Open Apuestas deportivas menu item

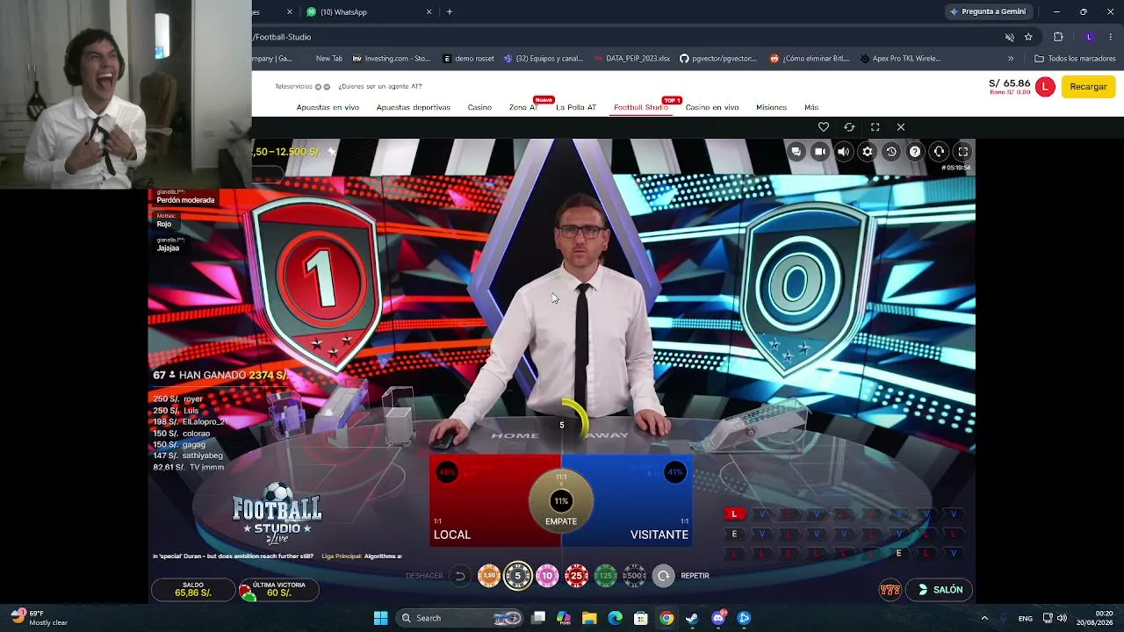(413, 107)
